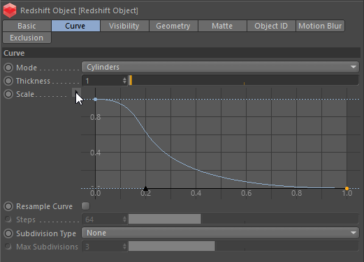Switch to the Geometry tab
The image size is (364, 262).
173,26
